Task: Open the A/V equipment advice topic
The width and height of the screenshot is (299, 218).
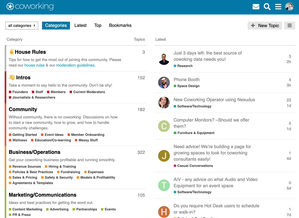Action: (216, 183)
